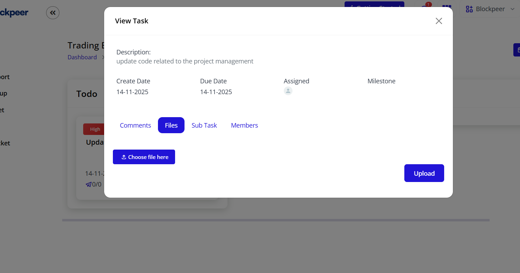Click the assigned member avatar
This screenshot has width=520, height=273.
click(x=288, y=91)
